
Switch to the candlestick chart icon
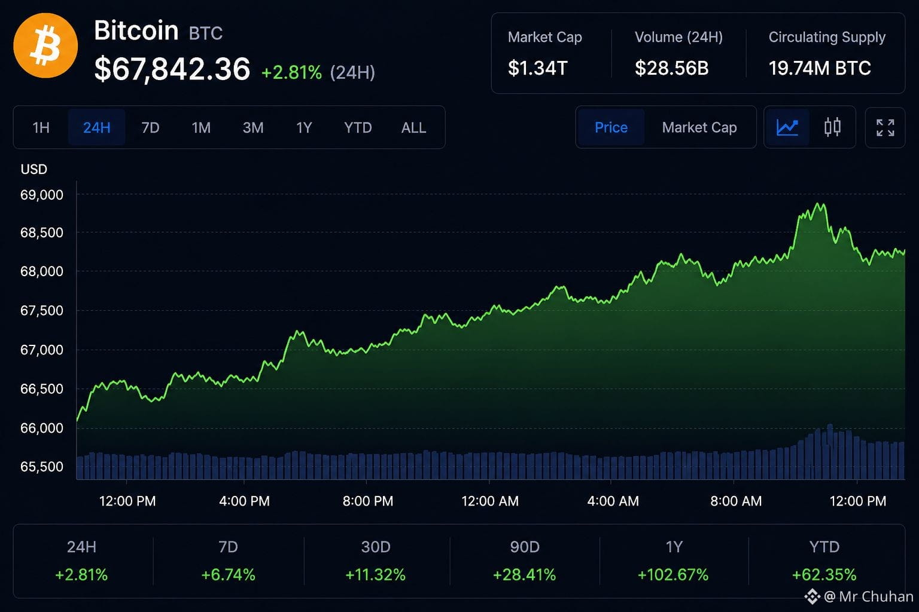832,127
